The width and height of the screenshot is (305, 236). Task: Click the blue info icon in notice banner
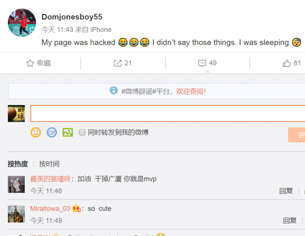[x=114, y=91]
